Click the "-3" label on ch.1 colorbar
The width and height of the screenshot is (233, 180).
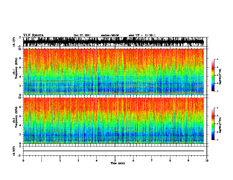(x=217, y=59)
